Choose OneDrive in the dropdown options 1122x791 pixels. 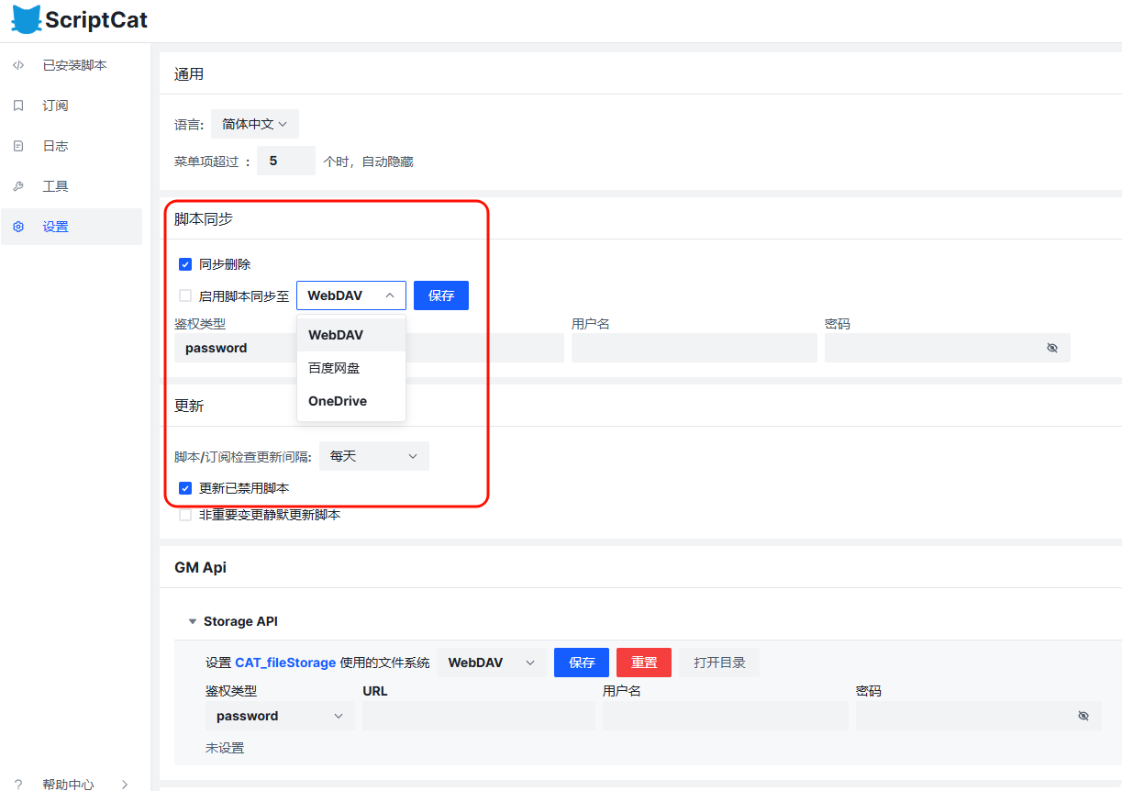338,401
